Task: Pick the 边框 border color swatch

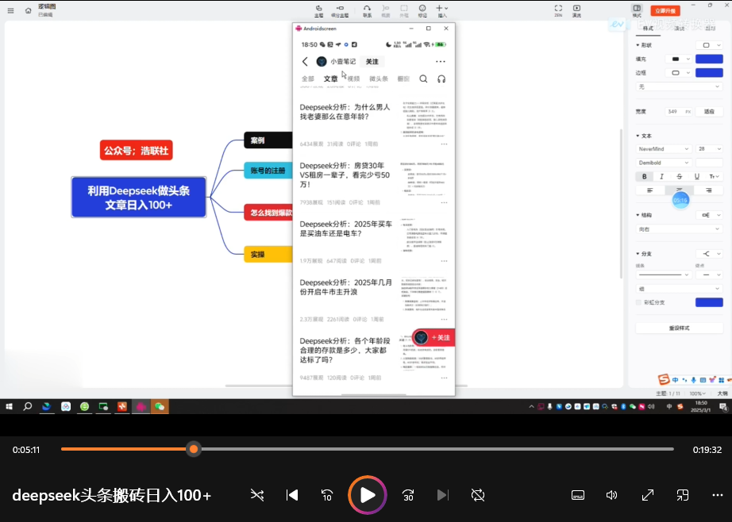Action: coord(709,73)
